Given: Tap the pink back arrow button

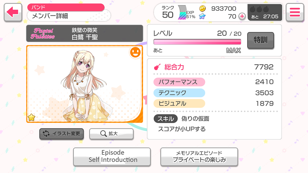Looking at the screenshot, I should click(13, 12).
